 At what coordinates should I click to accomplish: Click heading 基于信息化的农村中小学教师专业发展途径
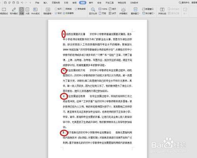pos(89,132)
